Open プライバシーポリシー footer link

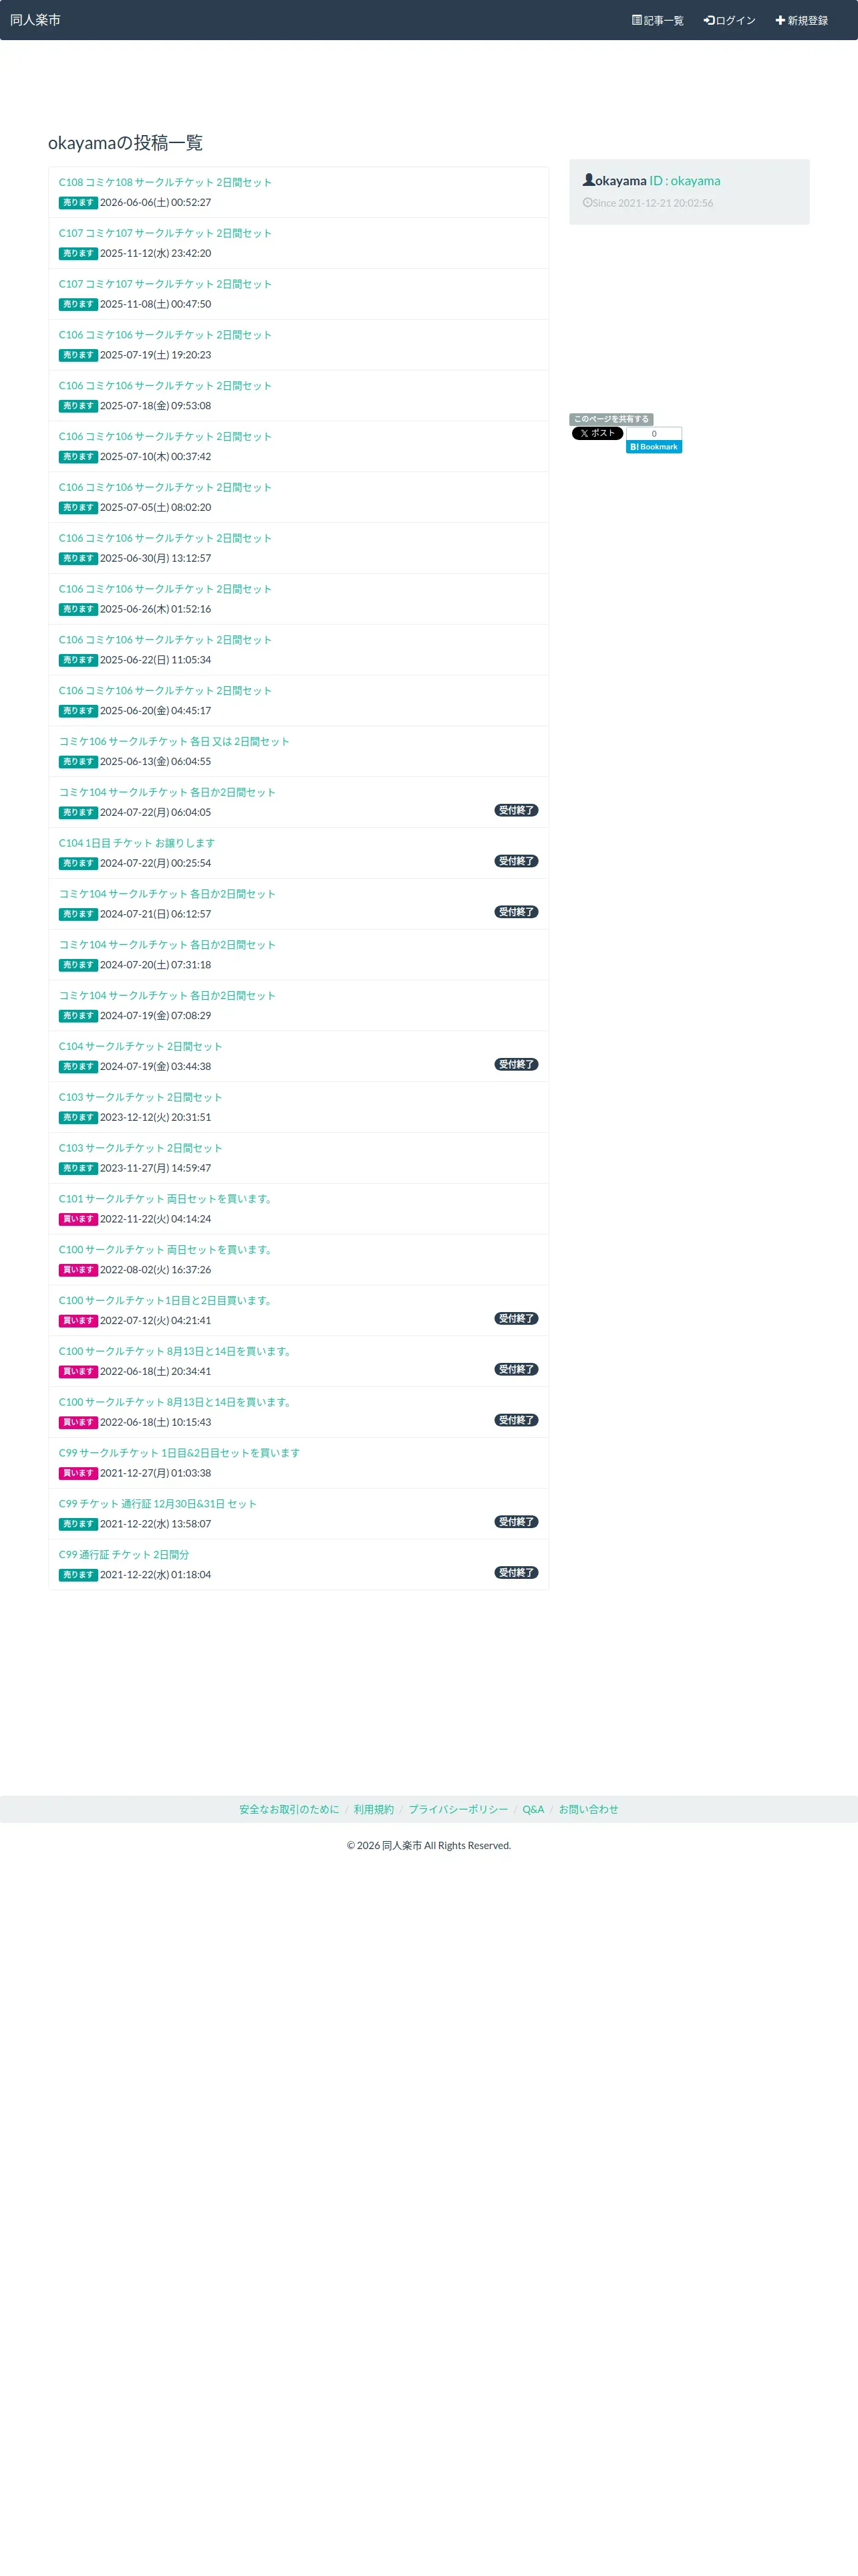point(458,1809)
